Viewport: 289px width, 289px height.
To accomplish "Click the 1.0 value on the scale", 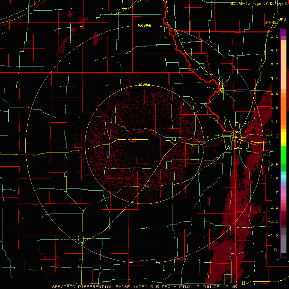I will [275, 193].
